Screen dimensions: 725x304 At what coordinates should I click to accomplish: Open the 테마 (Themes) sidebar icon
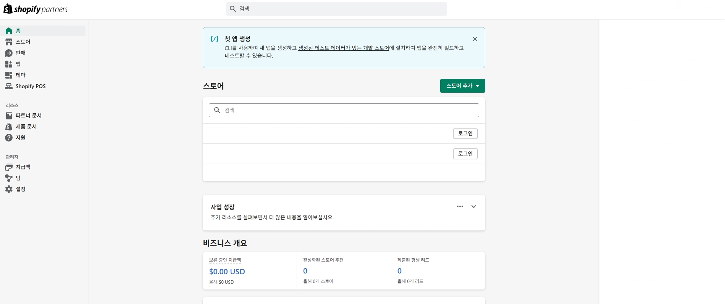pos(9,75)
